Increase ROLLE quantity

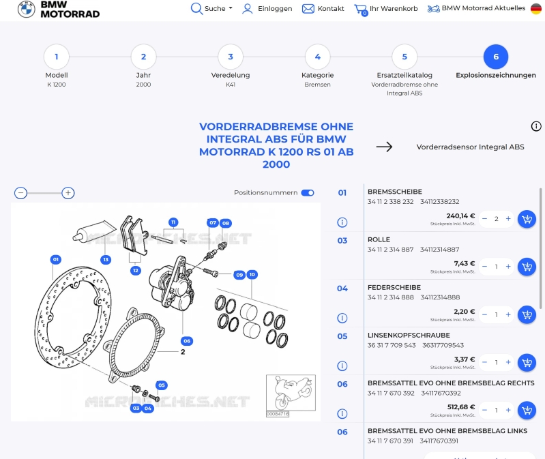pos(508,267)
